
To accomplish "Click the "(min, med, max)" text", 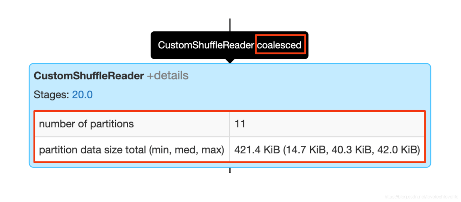I will pos(186,150).
